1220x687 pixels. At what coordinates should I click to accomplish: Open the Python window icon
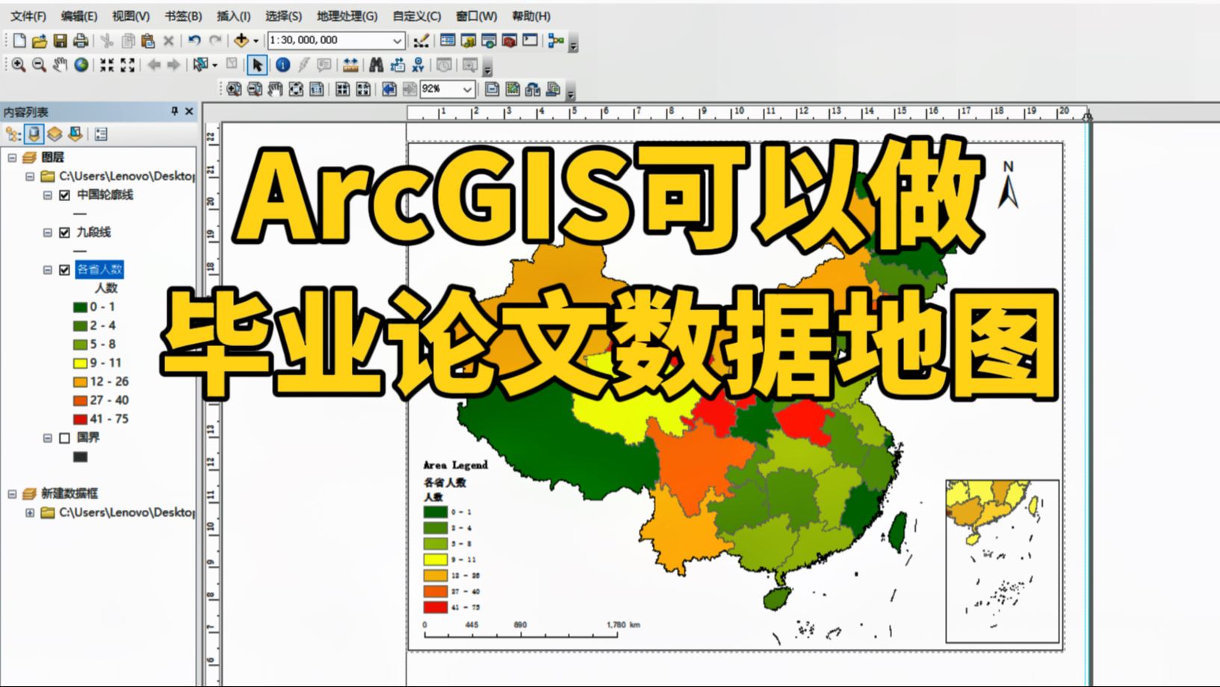click(x=530, y=40)
